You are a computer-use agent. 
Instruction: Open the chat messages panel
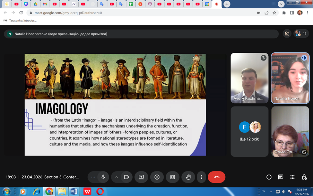[x=281, y=177]
